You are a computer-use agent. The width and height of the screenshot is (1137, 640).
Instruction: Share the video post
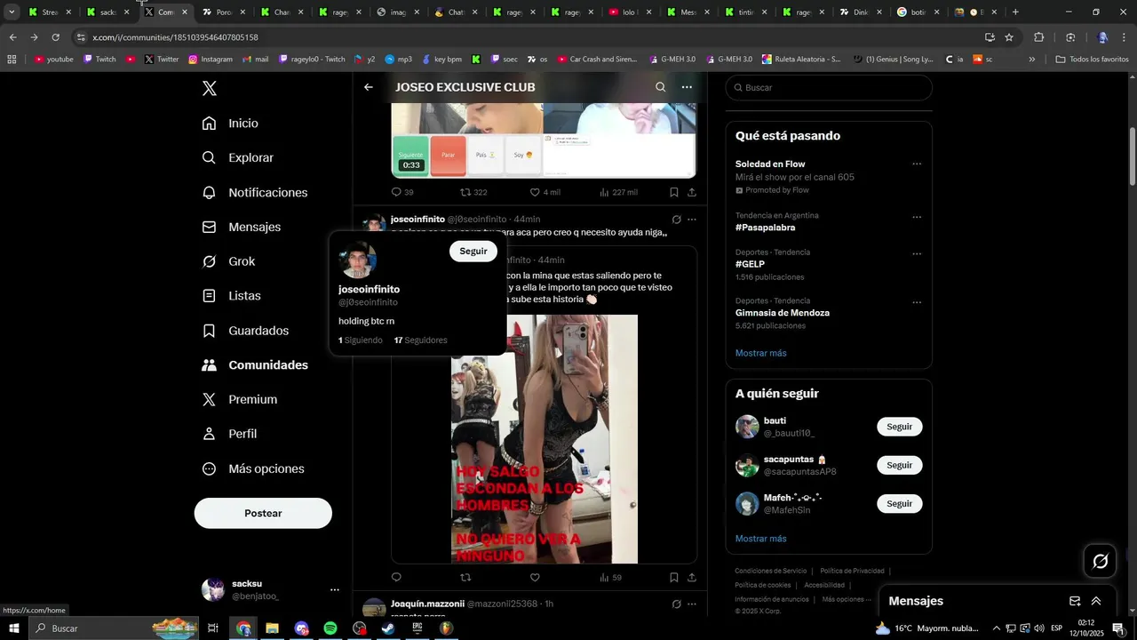pos(692,192)
